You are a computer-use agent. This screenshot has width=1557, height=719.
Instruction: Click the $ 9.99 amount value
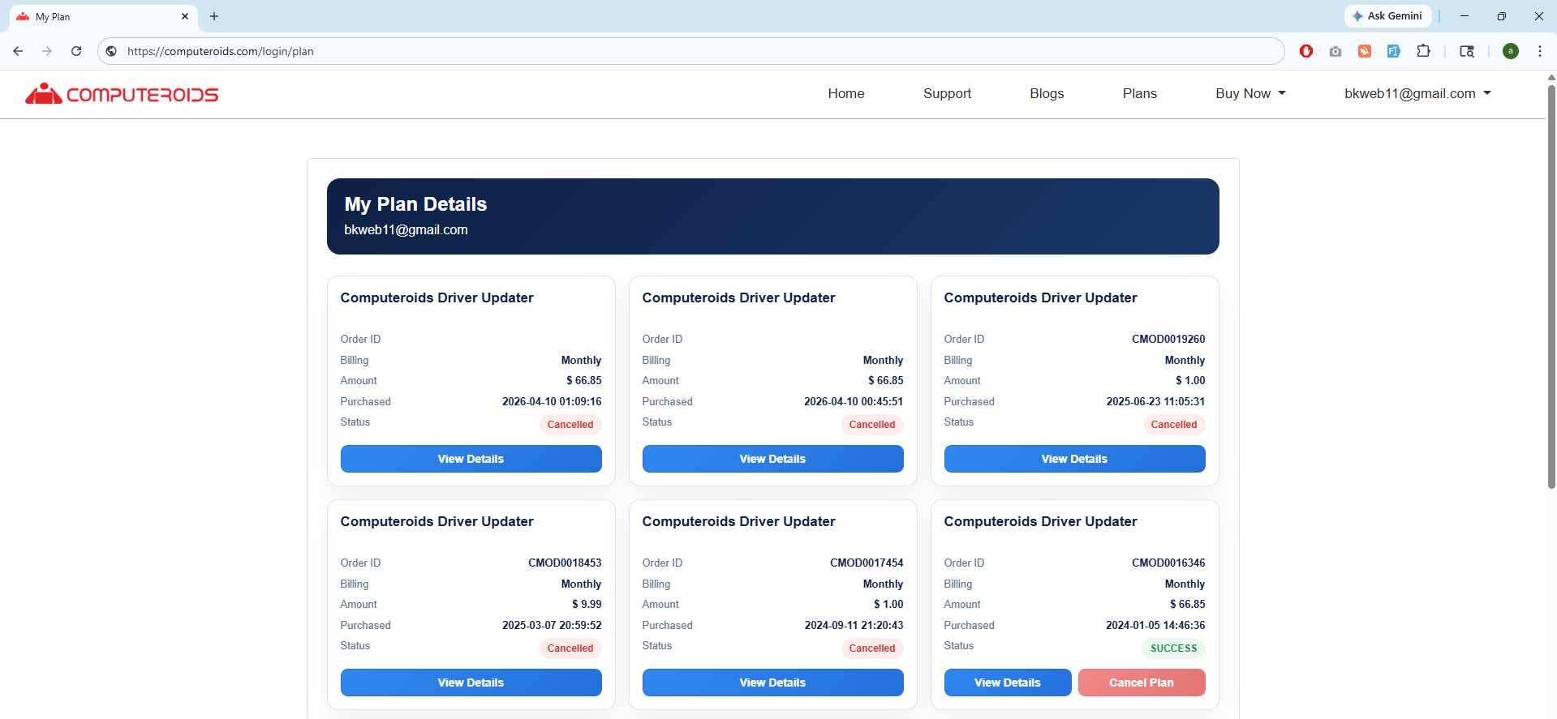pos(587,604)
